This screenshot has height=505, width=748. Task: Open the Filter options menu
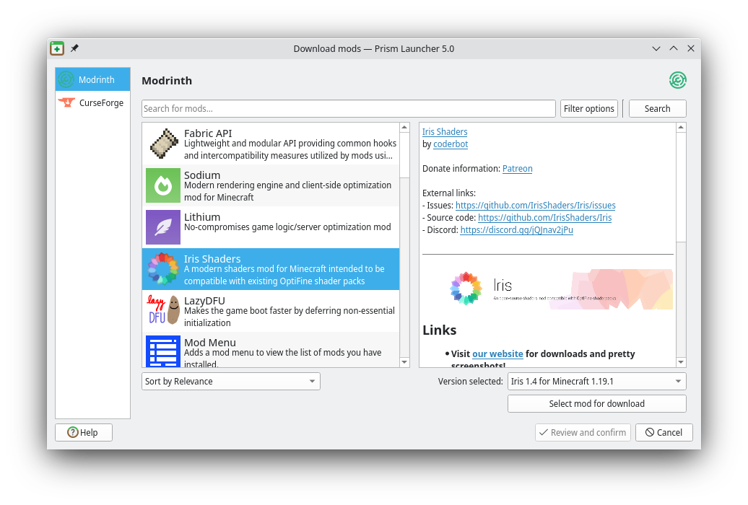[x=588, y=109]
